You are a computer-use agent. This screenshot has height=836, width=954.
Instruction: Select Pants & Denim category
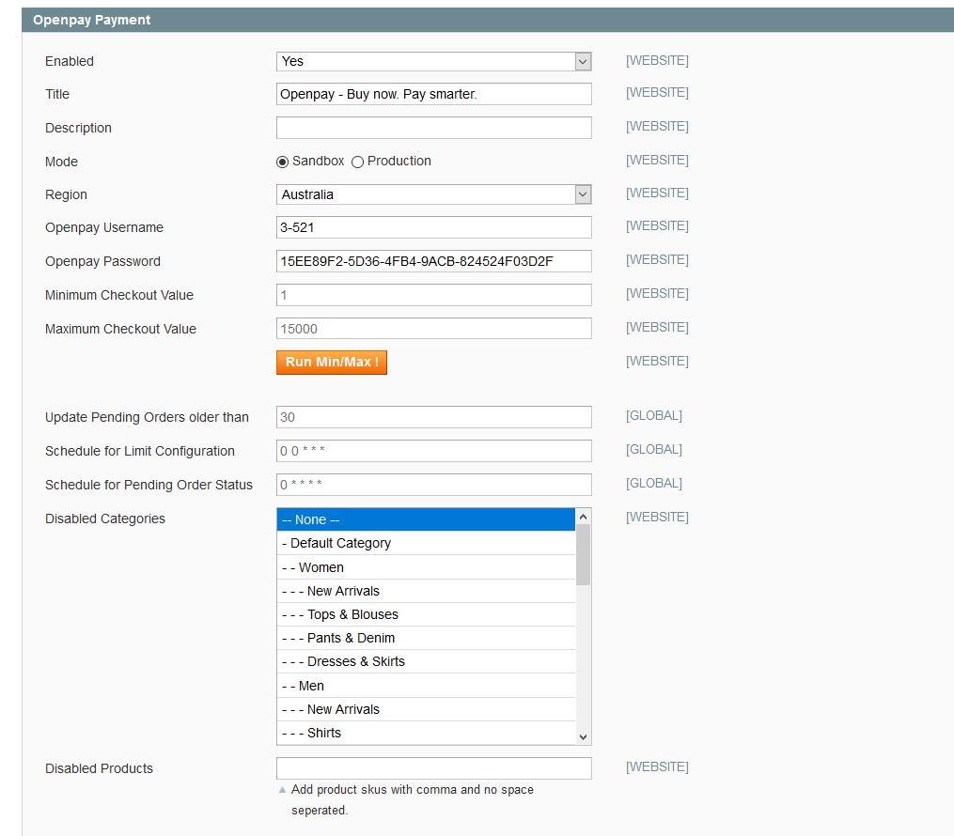click(425, 638)
